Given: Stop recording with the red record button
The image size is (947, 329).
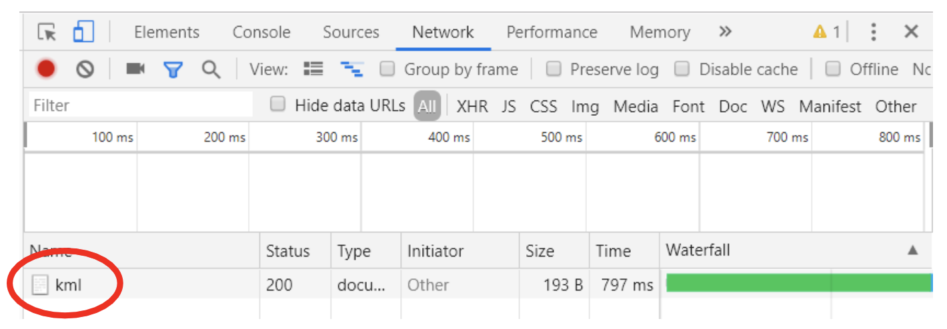Looking at the screenshot, I should coord(46,69).
